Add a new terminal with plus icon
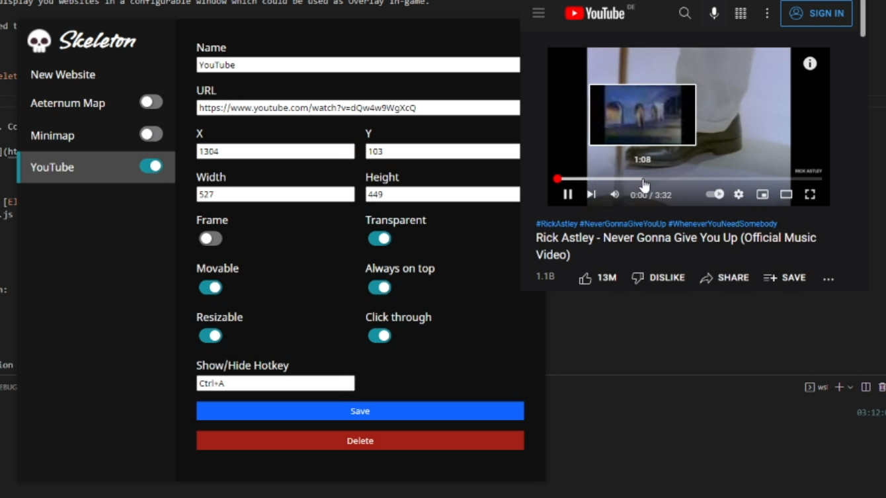The image size is (886, 498). coord(839,388)
